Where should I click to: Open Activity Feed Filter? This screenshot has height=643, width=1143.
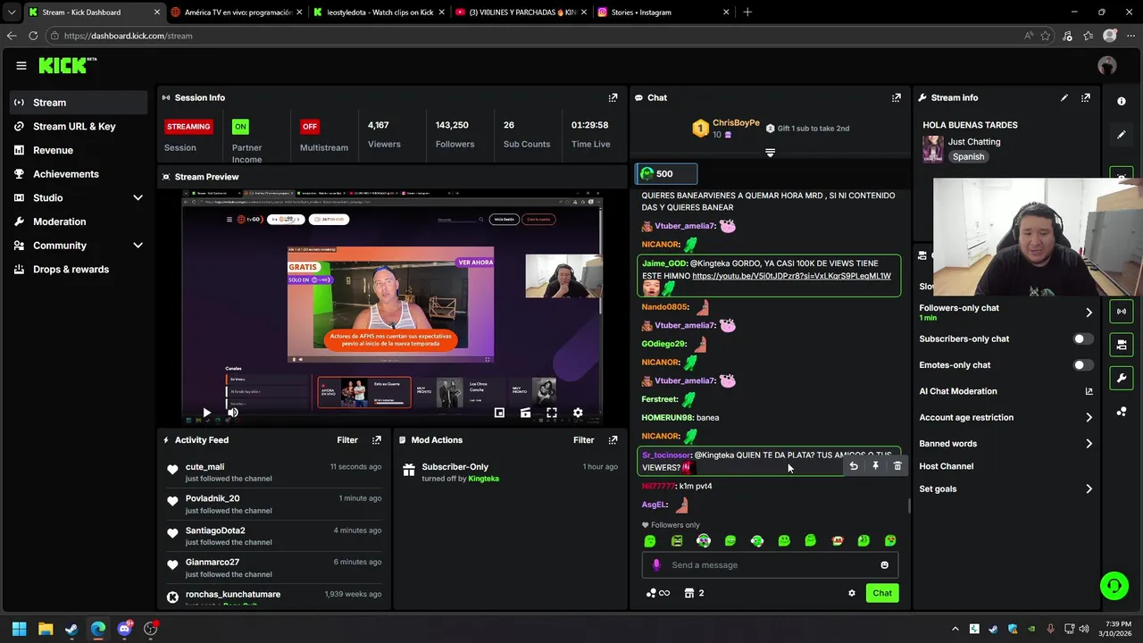(347, 439)
